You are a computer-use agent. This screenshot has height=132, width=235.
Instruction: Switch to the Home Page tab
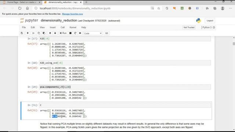click(x=22, y=2)
